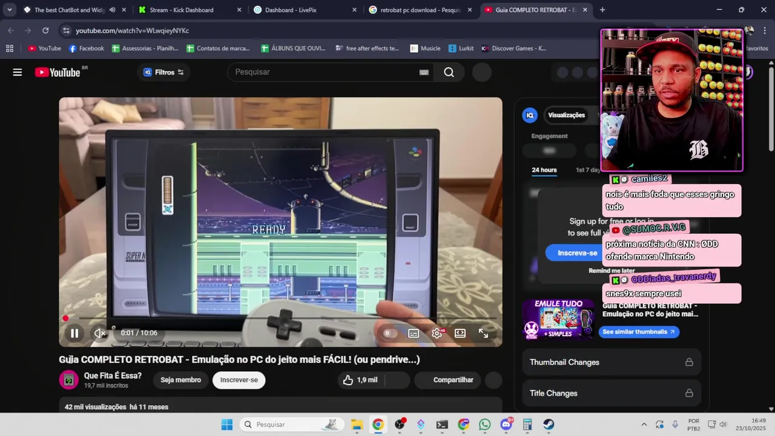Switch to Dashboard - LivePix tab
Viewport: 775px width, 436px height.
pyautogui.click(x=303, y=10)
